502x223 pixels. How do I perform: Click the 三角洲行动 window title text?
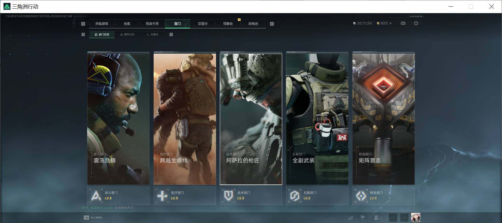pyautogui.click(x=25, y=6)
